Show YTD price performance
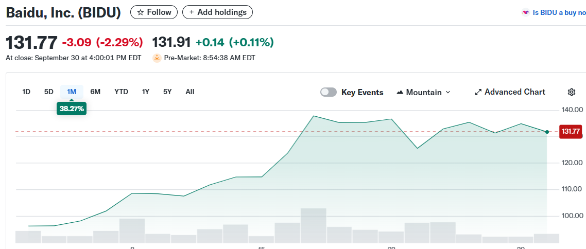 [121, 92]
